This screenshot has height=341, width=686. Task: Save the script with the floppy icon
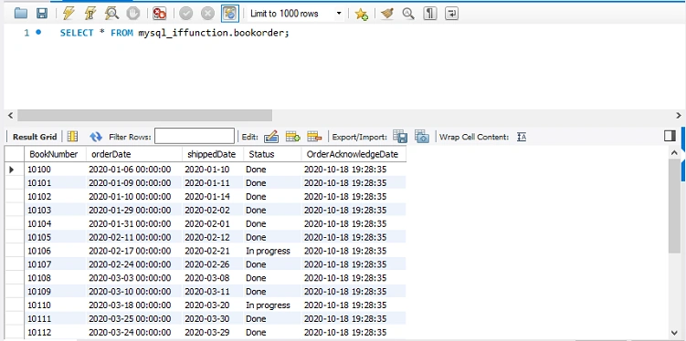(42, 14)
